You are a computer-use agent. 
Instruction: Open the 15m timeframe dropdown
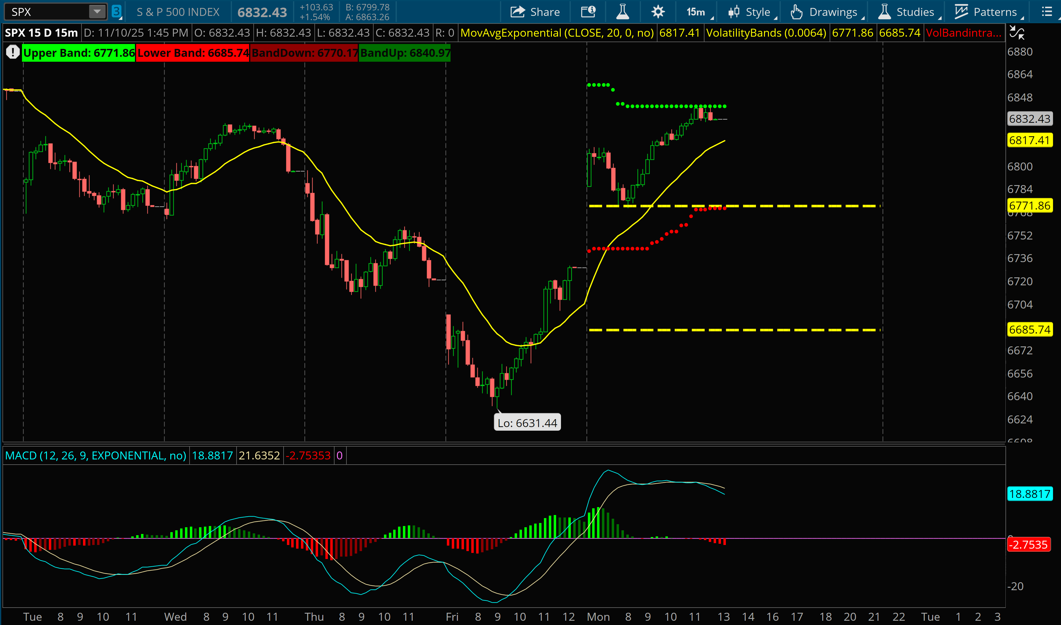(699, 12)
